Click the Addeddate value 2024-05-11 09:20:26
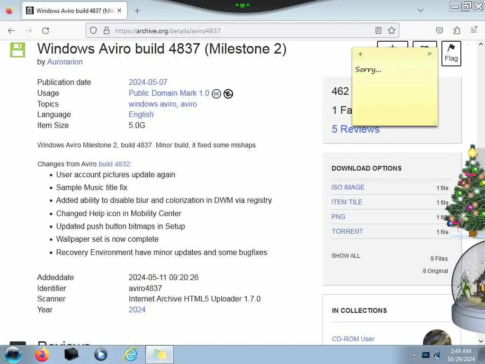The width and height of the screenshot is (485, 364). coord(163,277)
